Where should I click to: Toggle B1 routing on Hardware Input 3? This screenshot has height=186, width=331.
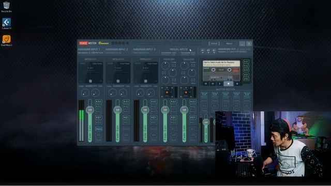pos(154,117)
